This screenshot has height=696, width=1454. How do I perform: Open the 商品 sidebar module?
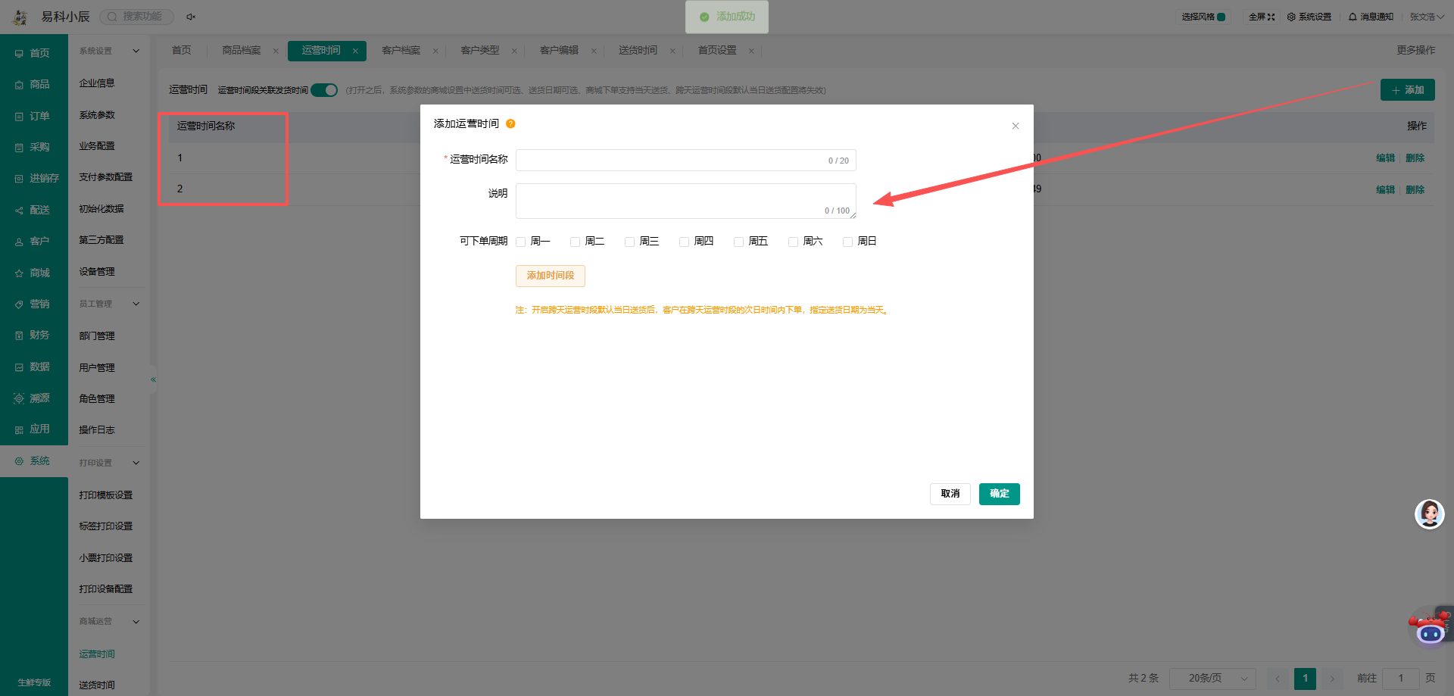pos(33,84)
